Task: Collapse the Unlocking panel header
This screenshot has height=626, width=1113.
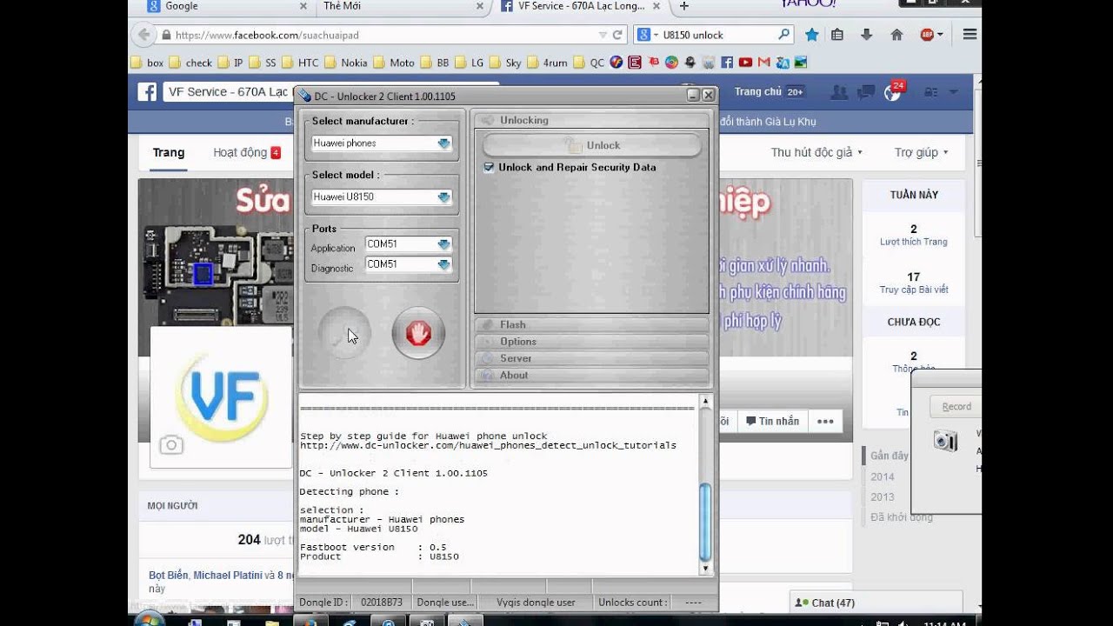Action: (x=591, y=120)
